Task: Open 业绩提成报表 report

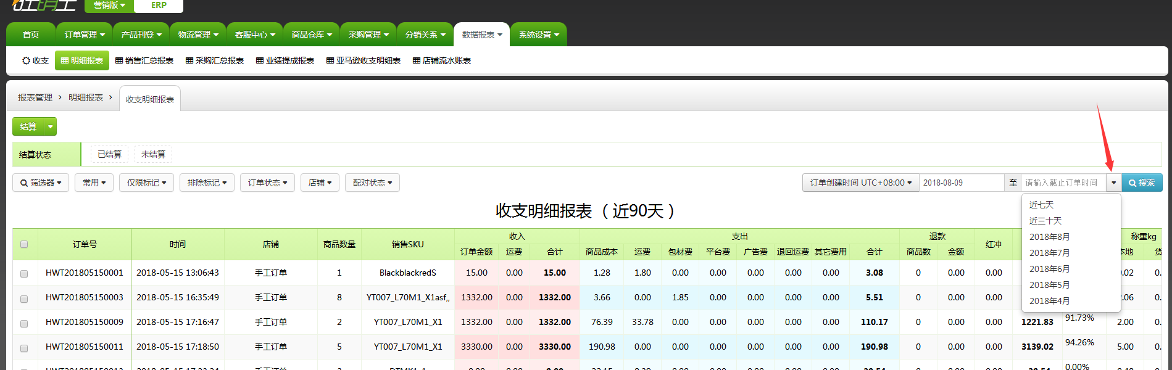Action: pos(285,60)
